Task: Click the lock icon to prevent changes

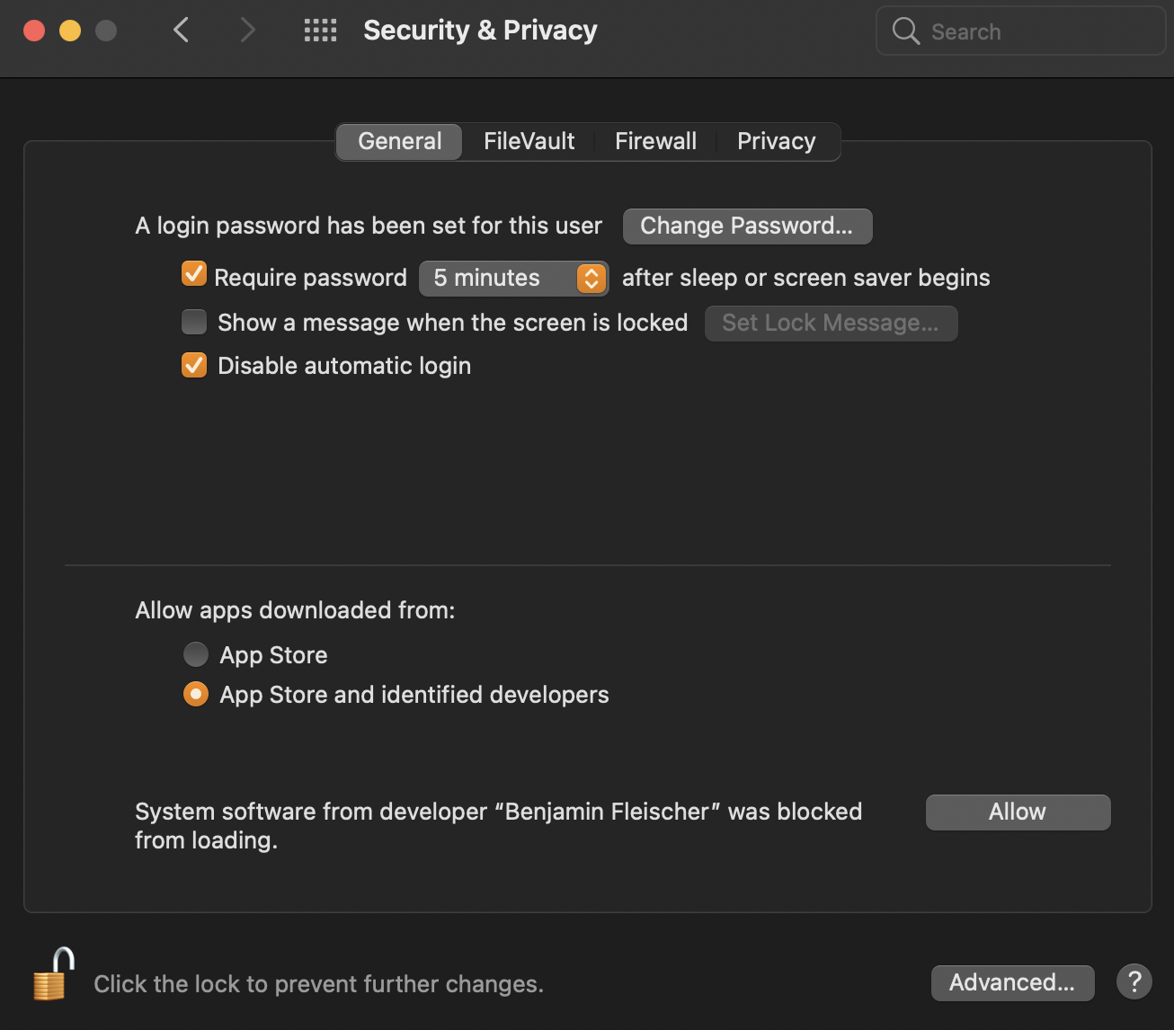Action: point(53,975)
